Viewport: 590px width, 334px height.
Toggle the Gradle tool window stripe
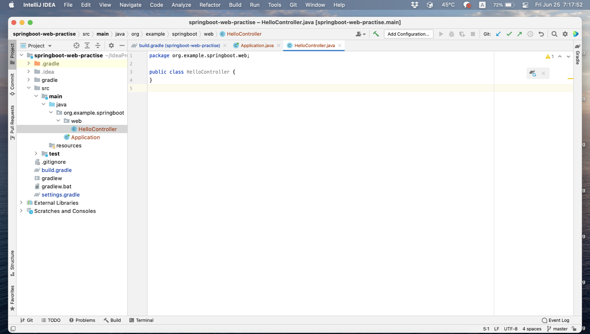(x=578, y=55)
